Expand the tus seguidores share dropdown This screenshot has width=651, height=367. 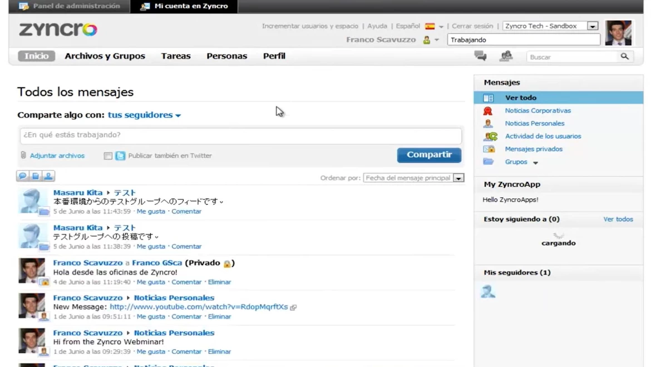click(144, 115)
